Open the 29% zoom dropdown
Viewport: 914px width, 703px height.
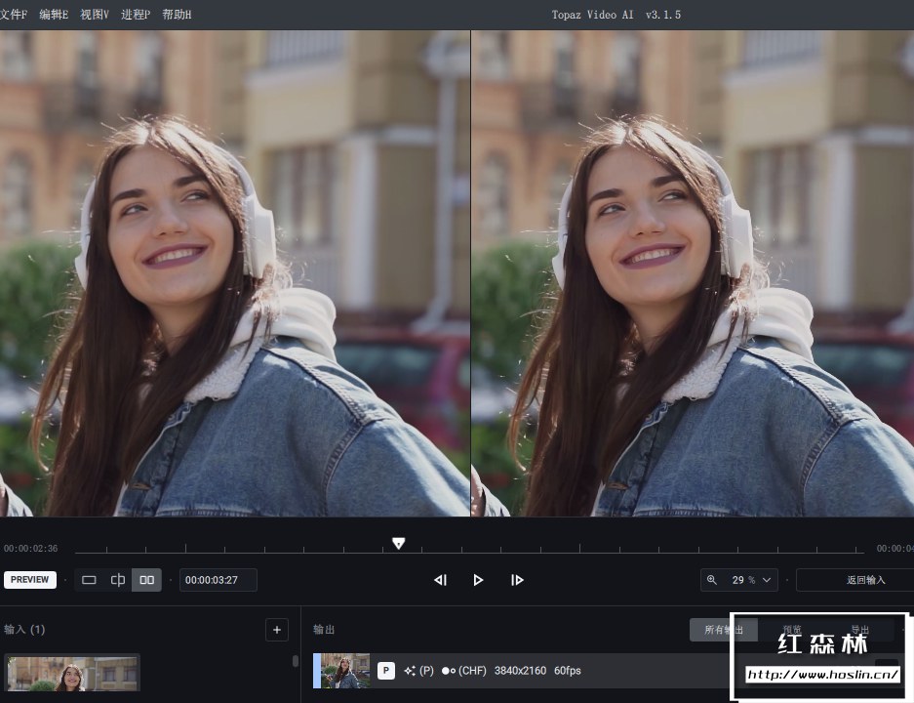pos(752,580)
